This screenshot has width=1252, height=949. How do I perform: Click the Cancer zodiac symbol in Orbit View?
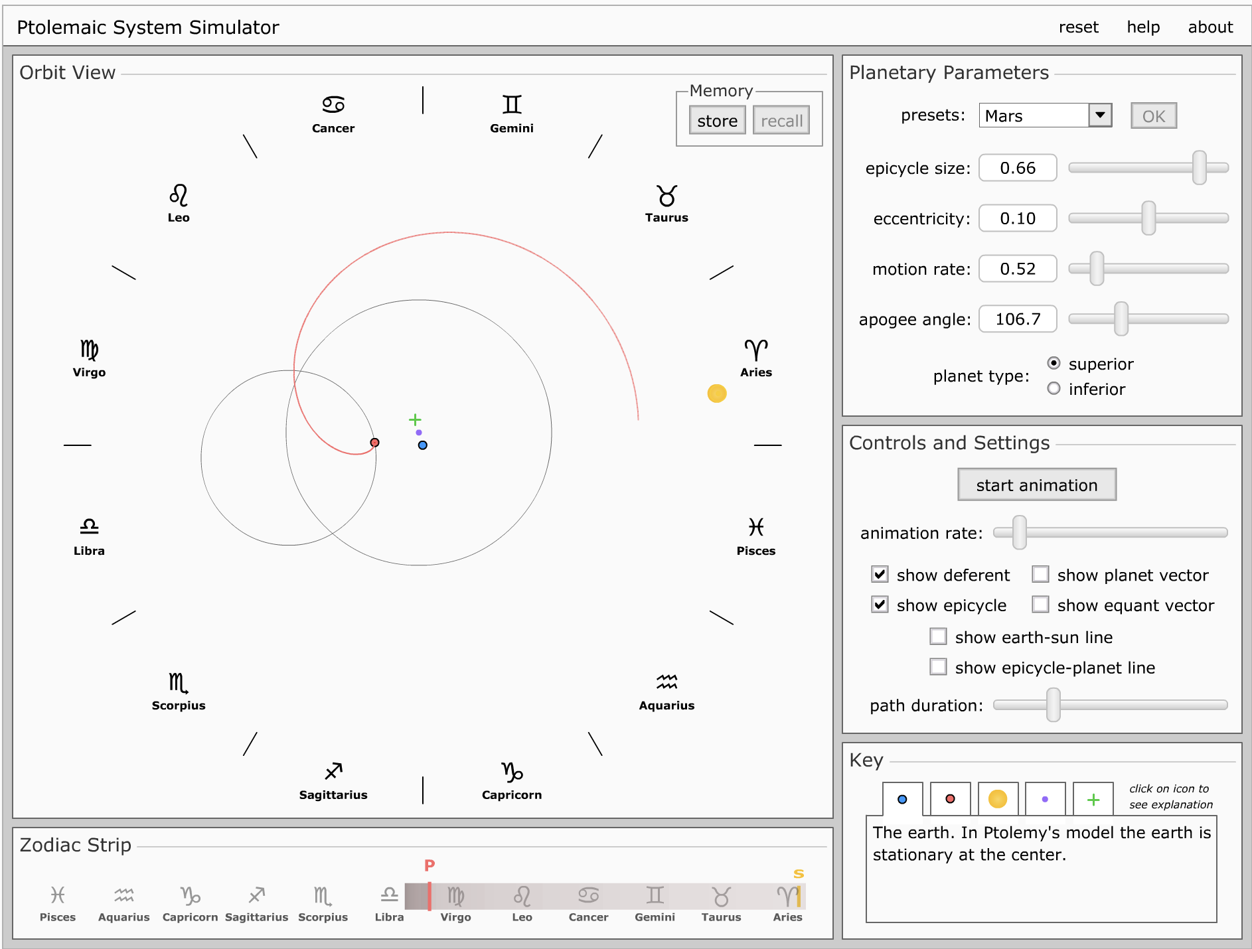click(x=333, y=104)
